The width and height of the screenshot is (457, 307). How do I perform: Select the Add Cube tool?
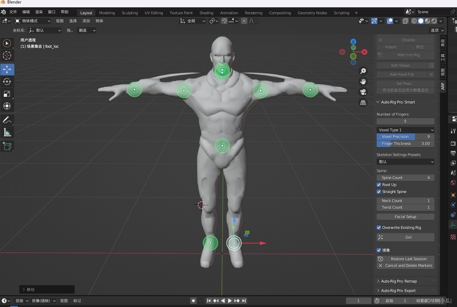pyautogui.click(x=7, y=146)
